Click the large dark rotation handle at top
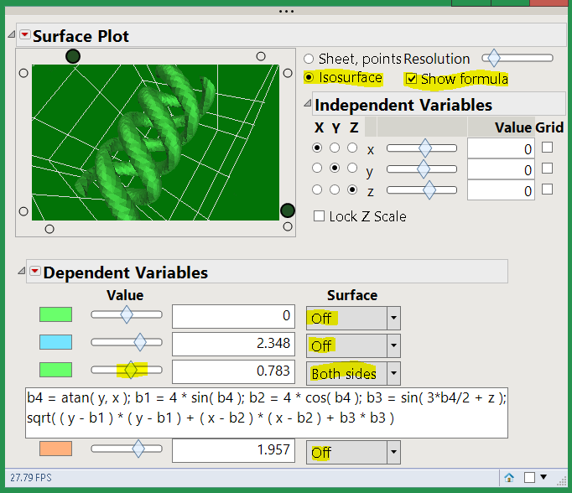572x493 pixels. pyautogui.click(x=73, y=56)
